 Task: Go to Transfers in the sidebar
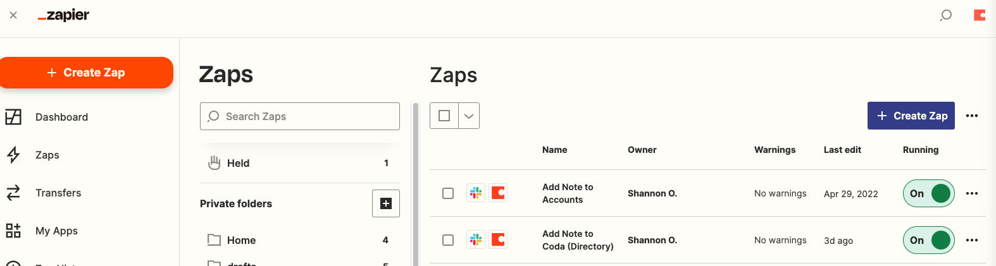58,193
